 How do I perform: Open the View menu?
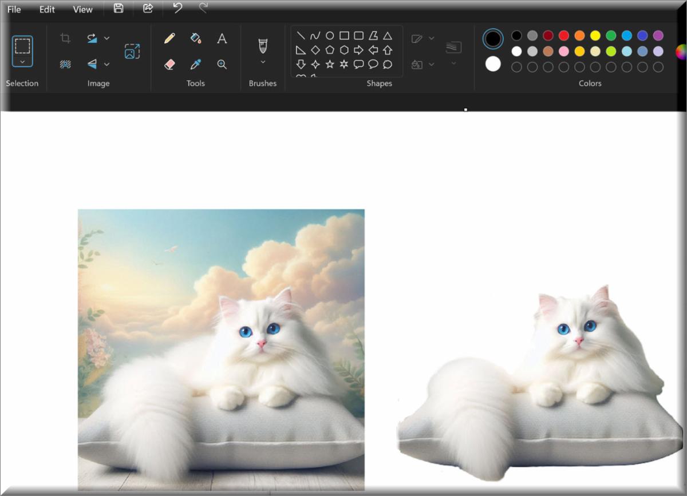pyautogui.click(x=82, y=9)
